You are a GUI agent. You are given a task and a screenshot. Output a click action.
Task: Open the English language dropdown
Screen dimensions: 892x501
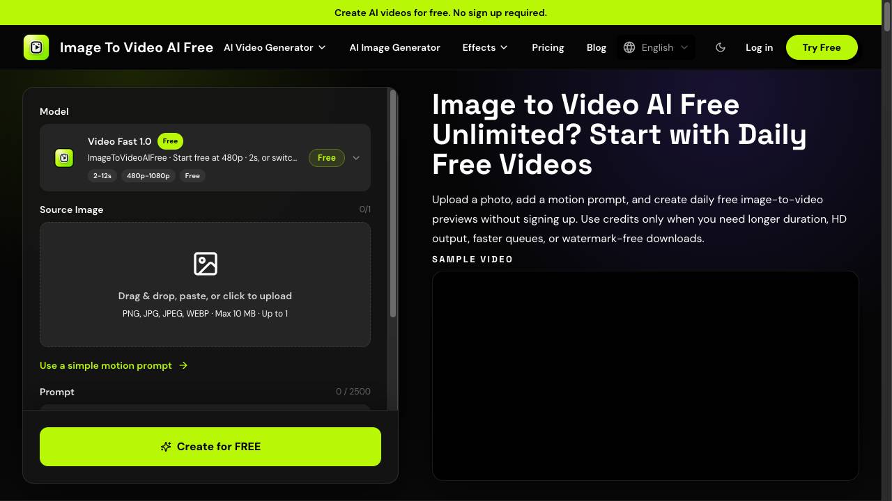tap(655, 47)
